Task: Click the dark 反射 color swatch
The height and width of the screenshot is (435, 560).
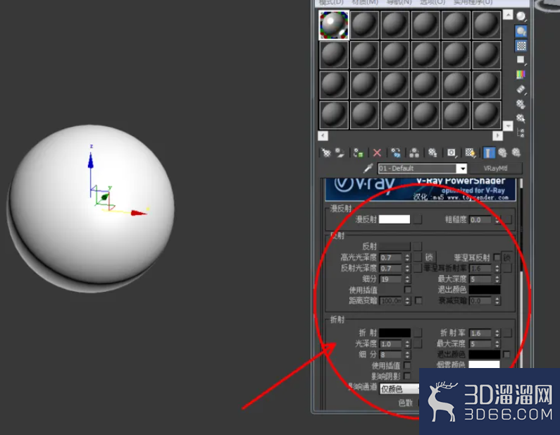Action: 394,246
